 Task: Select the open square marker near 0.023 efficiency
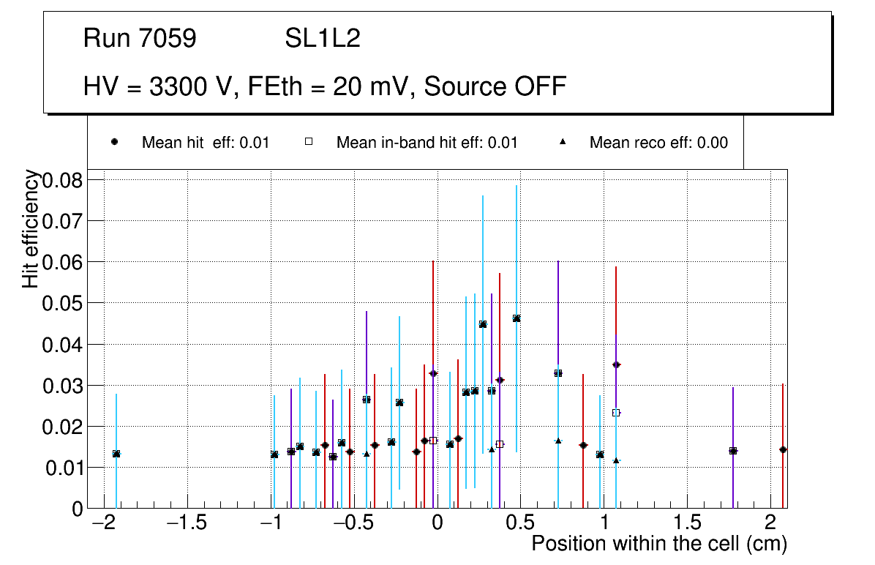point(616,413)
